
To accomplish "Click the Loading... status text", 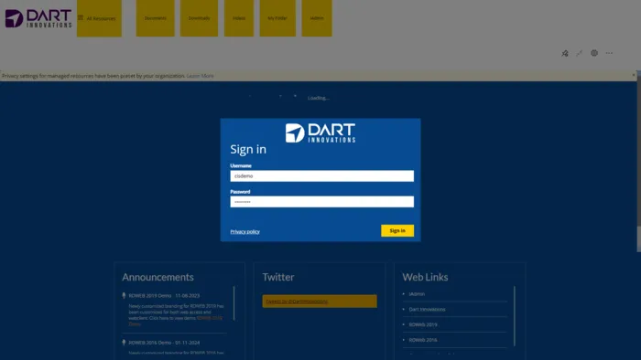I will pos(319,98).
